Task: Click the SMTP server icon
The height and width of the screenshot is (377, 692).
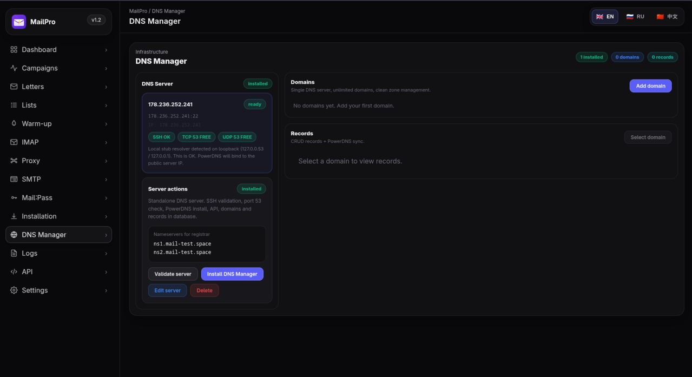Action: pos(14,179)
